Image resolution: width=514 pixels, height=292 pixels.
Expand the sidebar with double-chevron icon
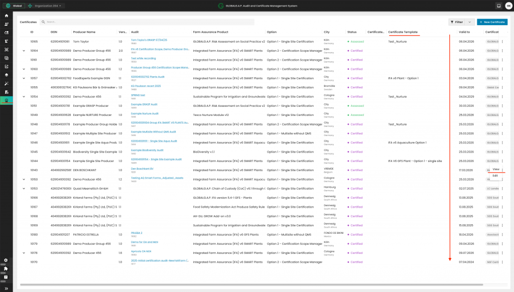6,288
